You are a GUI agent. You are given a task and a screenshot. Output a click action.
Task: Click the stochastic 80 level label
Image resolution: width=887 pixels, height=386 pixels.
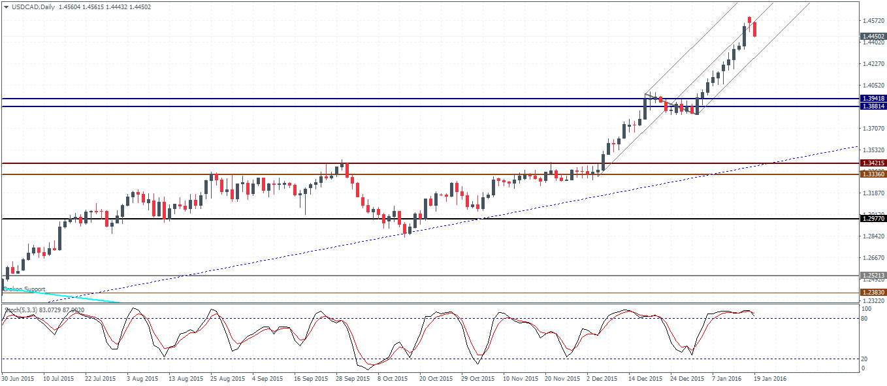[x=865, y=318]
